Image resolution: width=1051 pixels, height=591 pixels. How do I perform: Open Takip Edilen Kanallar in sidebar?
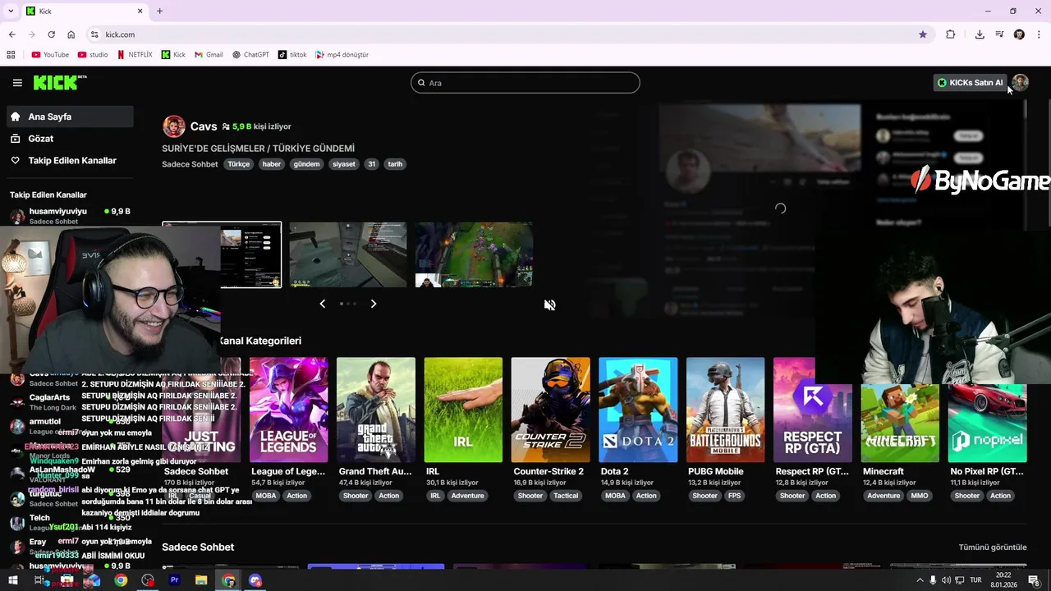tap(70, 161)
